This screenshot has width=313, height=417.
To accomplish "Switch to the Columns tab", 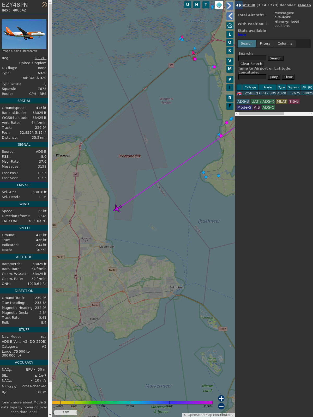I will click(x=285, y=44).
